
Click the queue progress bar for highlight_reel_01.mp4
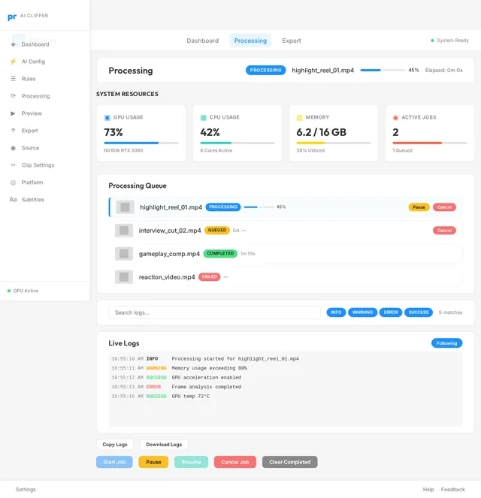click(x=259, y=207)
